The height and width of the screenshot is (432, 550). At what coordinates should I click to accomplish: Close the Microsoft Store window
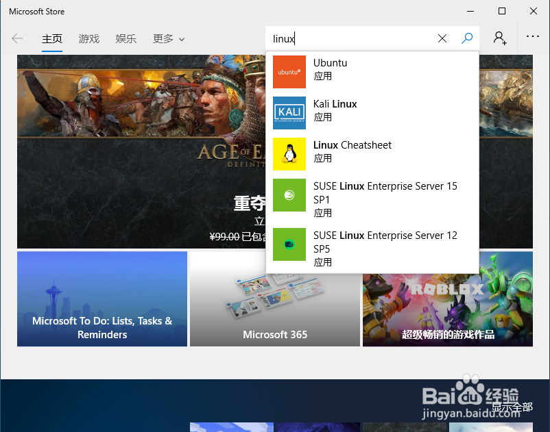534,11
